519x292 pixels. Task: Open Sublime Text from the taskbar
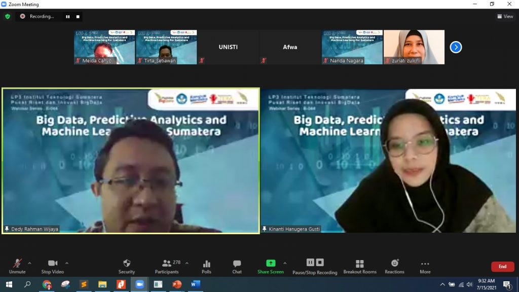84,284
